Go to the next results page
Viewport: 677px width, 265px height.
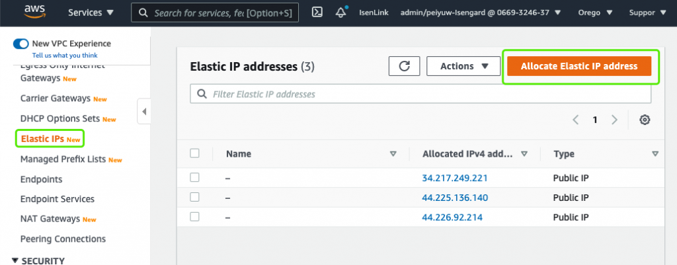tap(614, 120)
